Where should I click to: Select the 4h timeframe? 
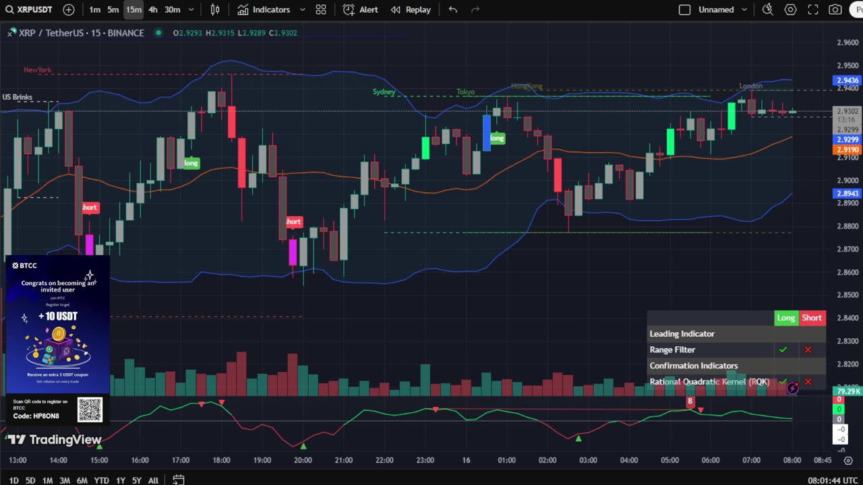[153, 9]
